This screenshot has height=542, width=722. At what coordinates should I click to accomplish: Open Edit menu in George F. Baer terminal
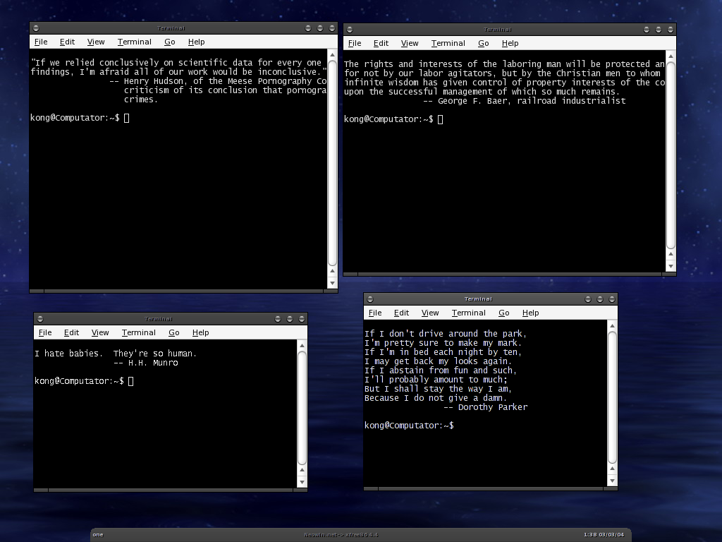pyautogui.click(x=381, y=43)
